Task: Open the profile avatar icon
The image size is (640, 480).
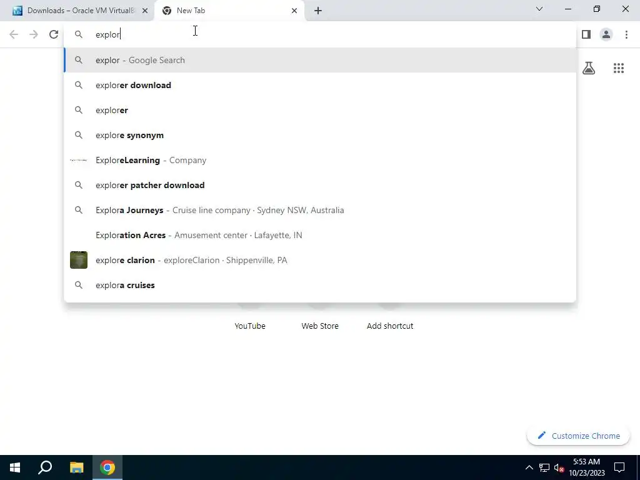Action: click(x=606, y=34)
